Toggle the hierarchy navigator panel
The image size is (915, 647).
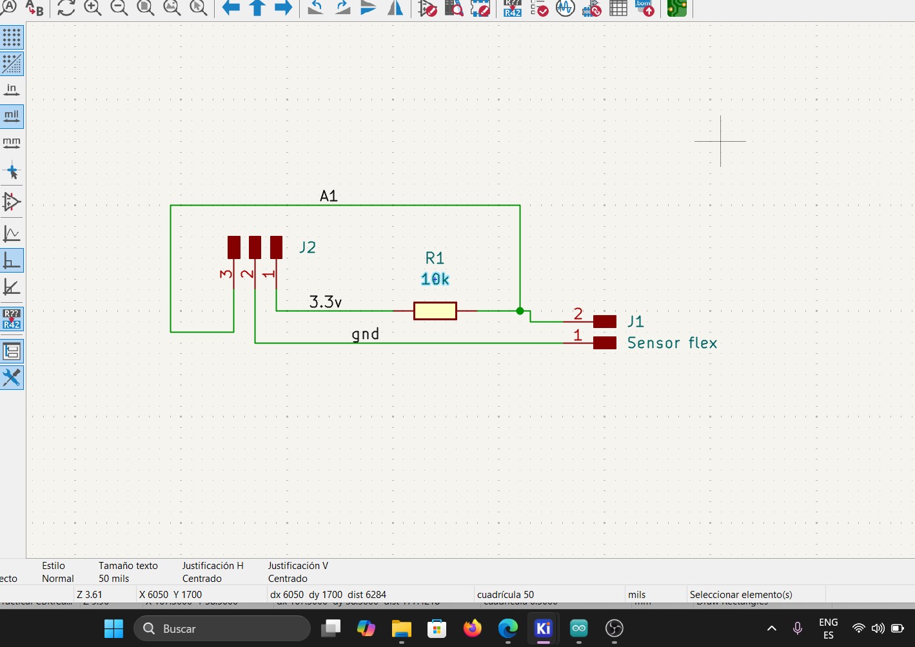(x=12, y=351)
